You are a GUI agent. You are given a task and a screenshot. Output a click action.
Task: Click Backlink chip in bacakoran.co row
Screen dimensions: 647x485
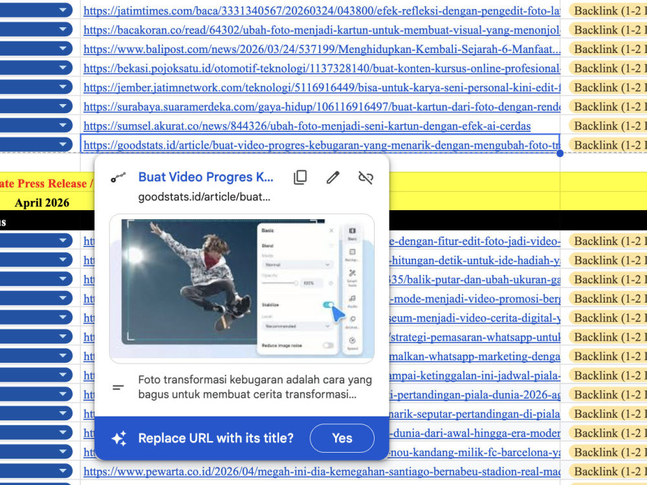[x=608, y=30]
